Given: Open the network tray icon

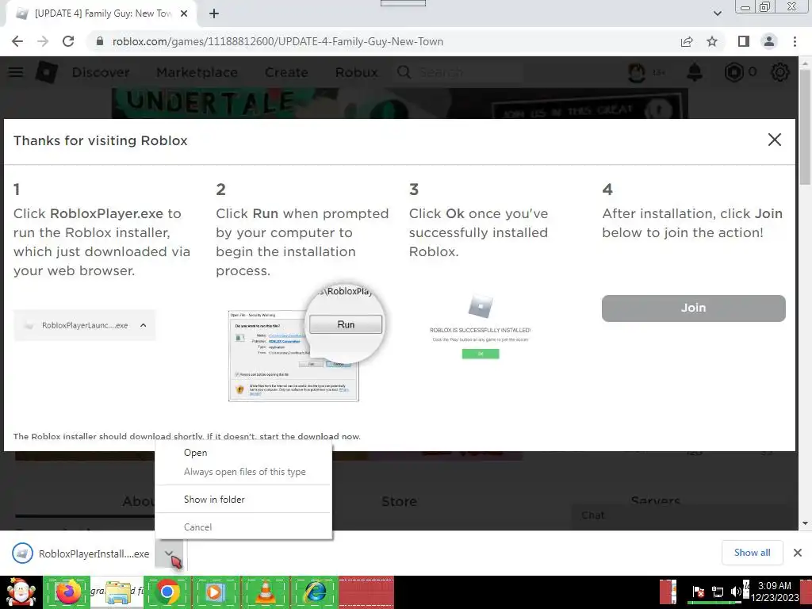Looking at the screenshot, I should point(717,592).
